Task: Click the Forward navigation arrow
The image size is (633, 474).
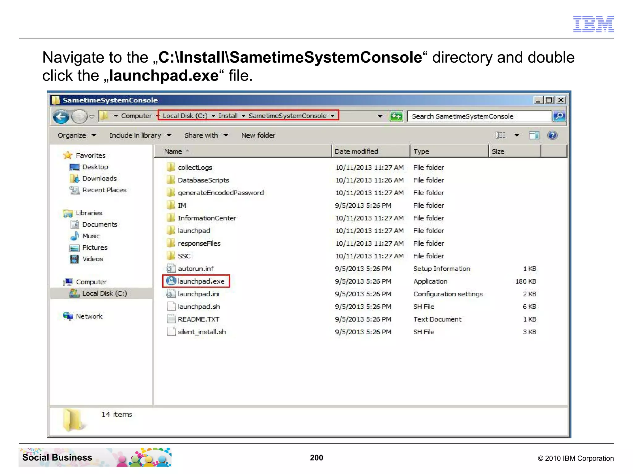Action: click(x=79, y=117)
